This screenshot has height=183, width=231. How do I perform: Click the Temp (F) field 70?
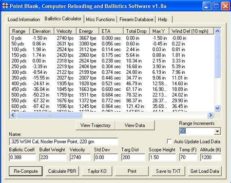click(x=188, y=157)
